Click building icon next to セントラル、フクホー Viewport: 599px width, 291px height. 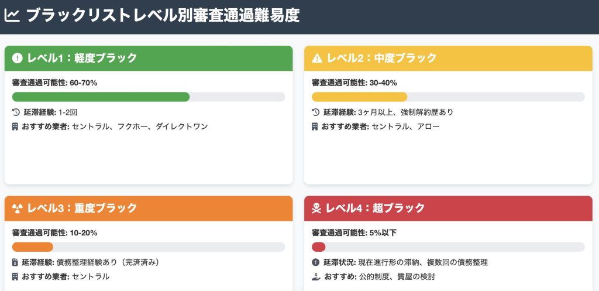point(15,126)
